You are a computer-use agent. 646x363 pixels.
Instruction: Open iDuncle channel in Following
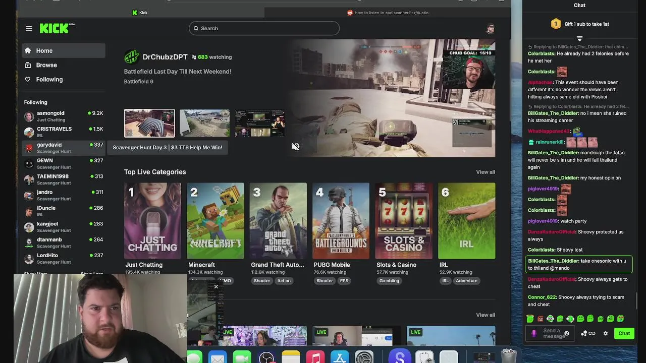(64, 211)
